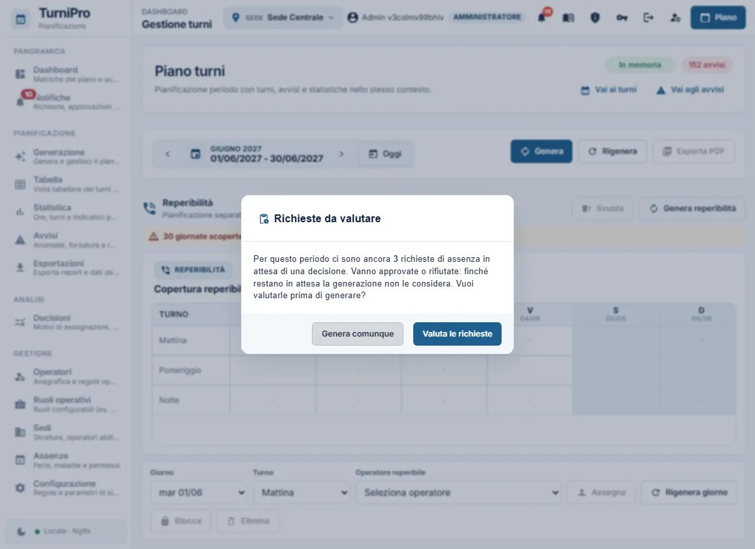This screenshot has height=549, width=755.
Task: Click the notification bell in the top bar
Action: click(542, 18)
